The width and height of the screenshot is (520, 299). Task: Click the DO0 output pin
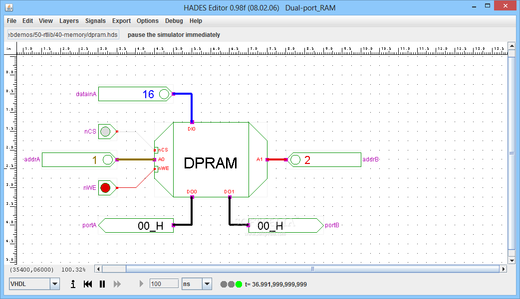pyautogui.click(x=192, y=197)
